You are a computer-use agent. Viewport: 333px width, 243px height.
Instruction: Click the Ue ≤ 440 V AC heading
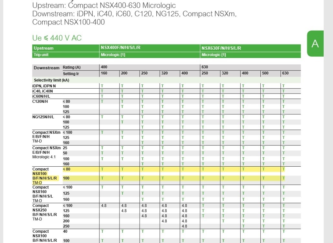(57, 38)
